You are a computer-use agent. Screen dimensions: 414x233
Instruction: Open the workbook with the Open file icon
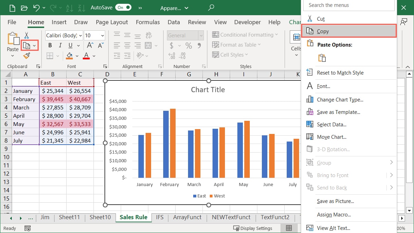pos(23,7)
